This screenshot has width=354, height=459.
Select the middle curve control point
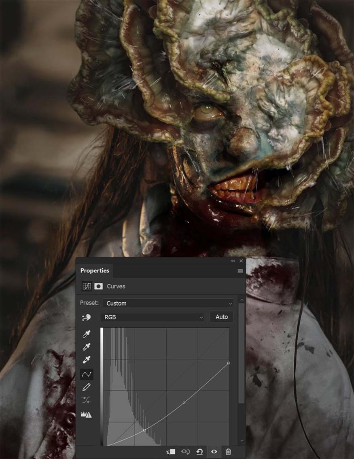[x=184, y=403]
